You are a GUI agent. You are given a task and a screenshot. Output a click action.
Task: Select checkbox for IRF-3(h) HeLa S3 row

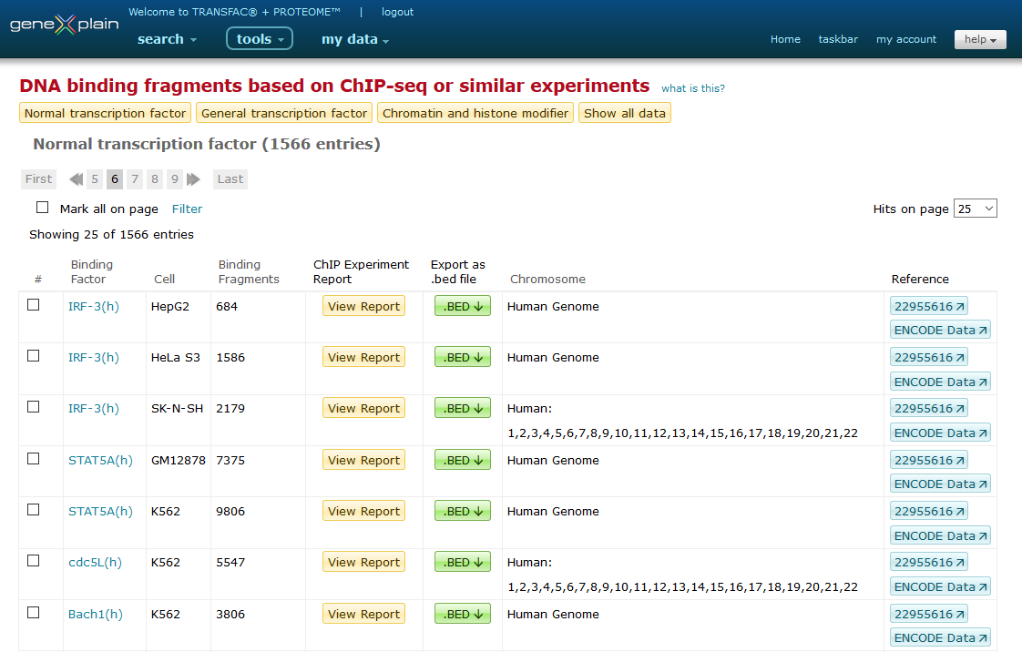(34, 356)
